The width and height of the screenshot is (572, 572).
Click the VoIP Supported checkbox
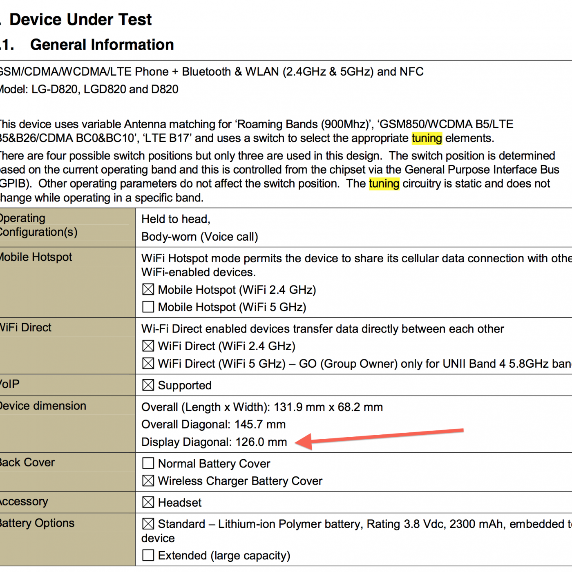pyautogui.click(x=148, y=385)
